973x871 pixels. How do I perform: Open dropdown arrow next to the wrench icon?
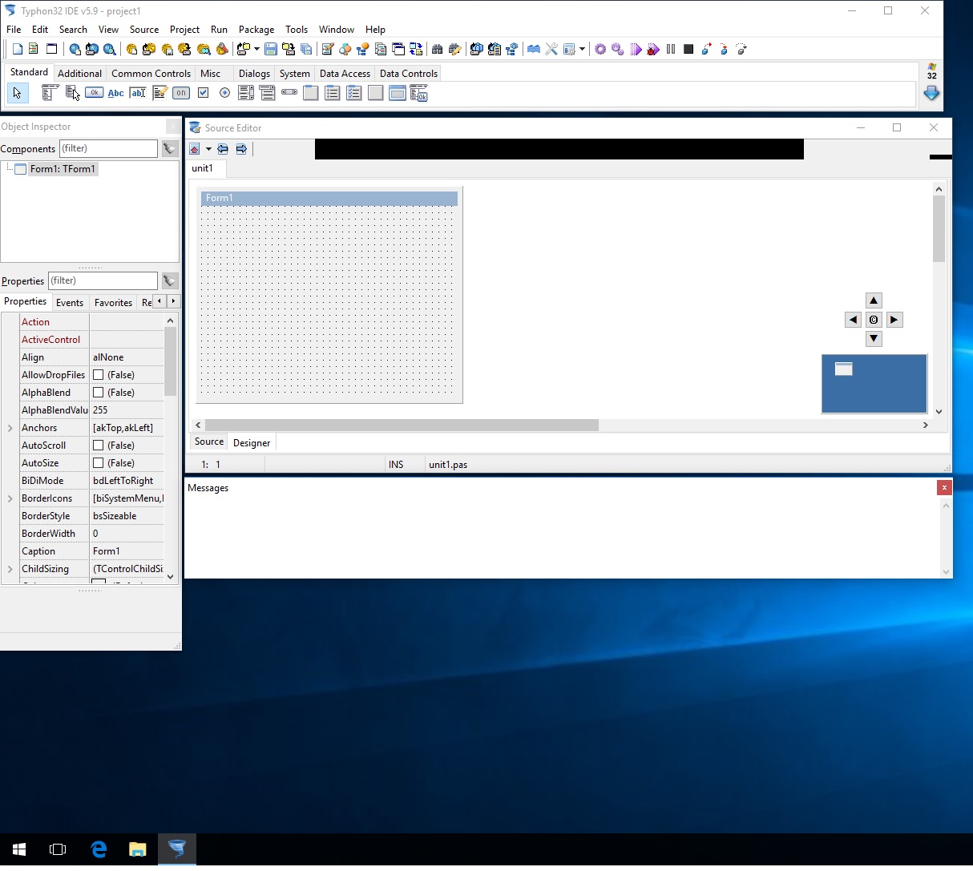(582, 49)
